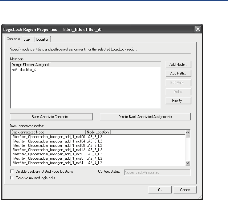
Task: Open the Priority settings button
Action: (x=178, y=101)
